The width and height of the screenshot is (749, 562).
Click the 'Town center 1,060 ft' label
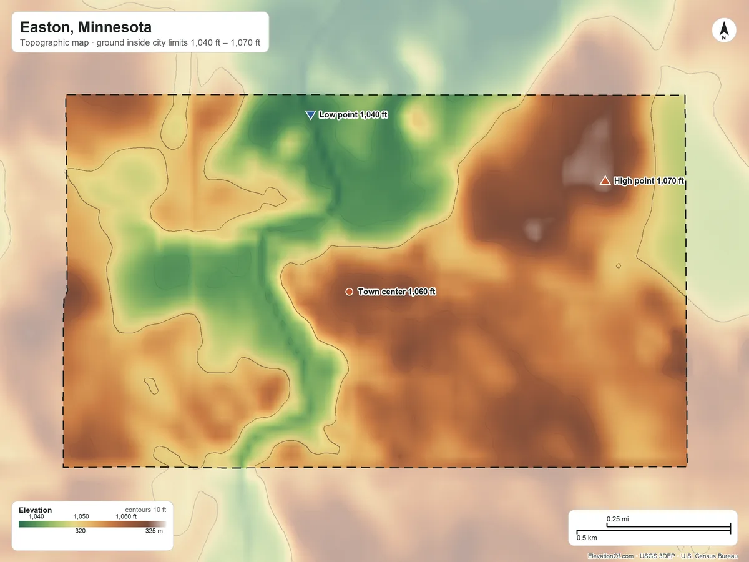coord(396,292)
